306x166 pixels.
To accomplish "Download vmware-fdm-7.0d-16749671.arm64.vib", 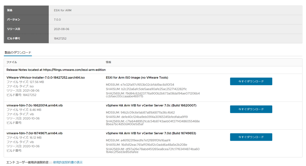I will (251, 137).
